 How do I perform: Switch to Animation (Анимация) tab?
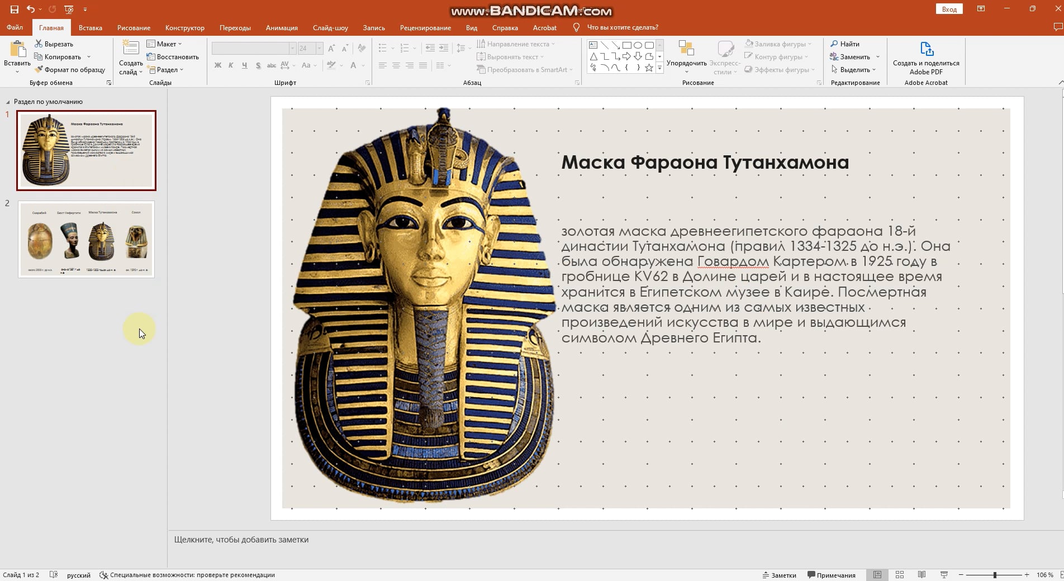tap(282, 27)
